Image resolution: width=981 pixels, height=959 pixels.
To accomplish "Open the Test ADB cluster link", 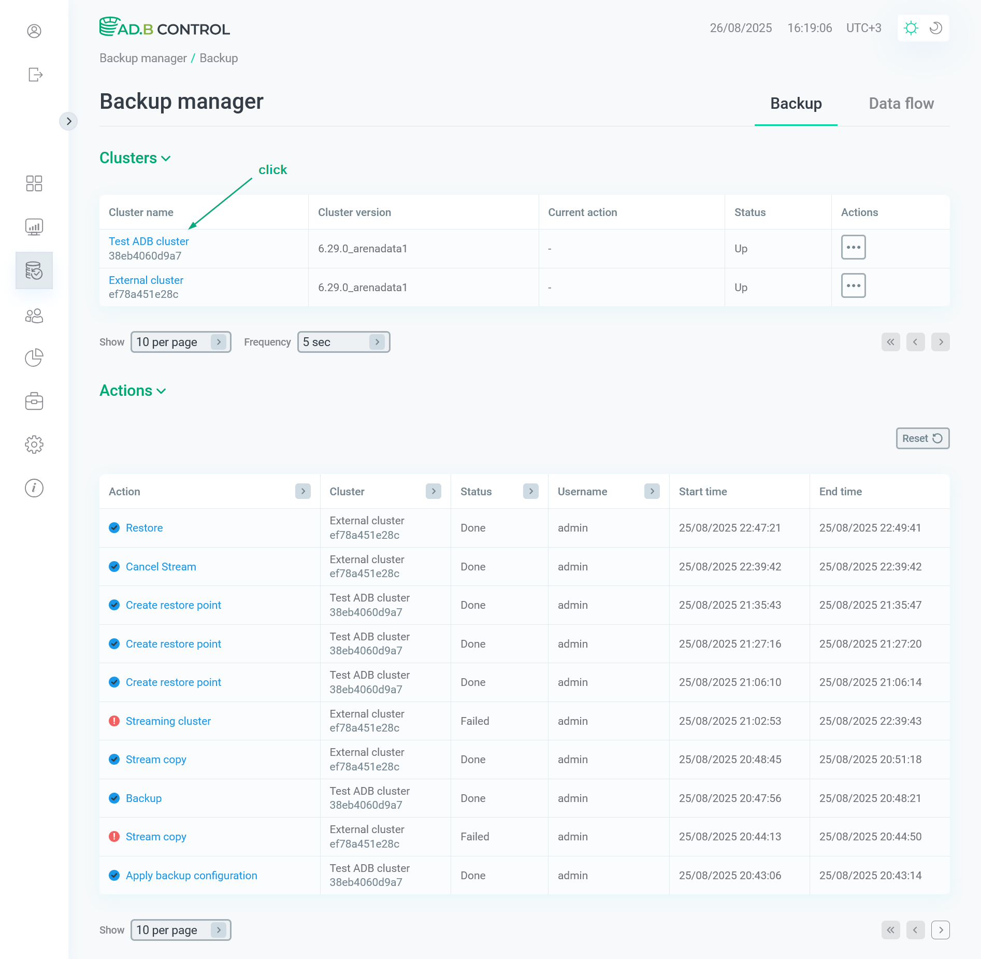I will (149, 241).
